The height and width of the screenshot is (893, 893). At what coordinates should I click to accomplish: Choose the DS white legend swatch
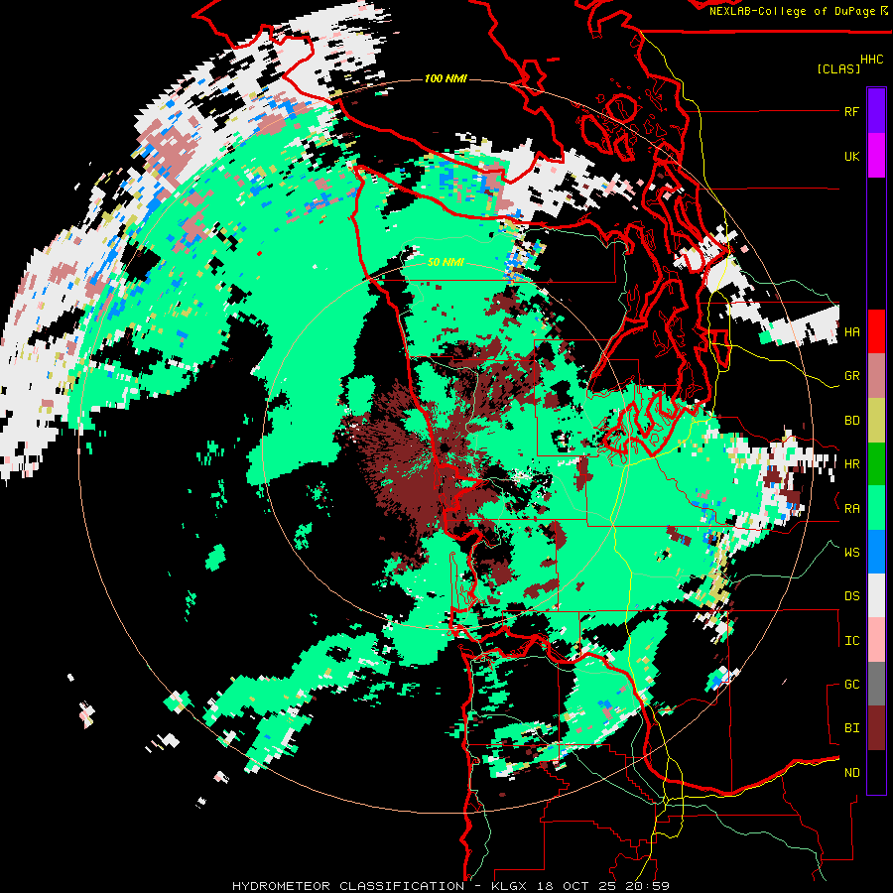pos(876,595)
